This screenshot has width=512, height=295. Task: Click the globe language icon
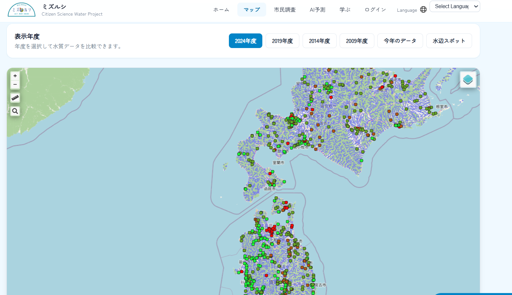pos(423,9)
